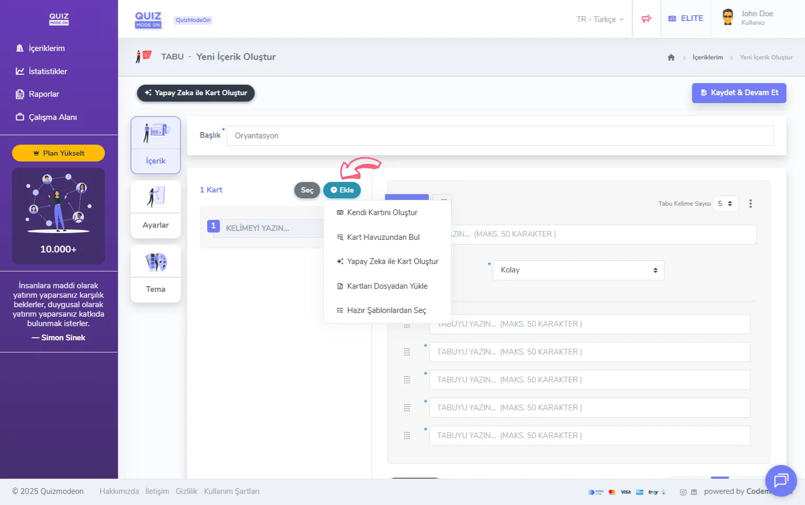Image resolution: width=805 pixels, height=505 pixels.
Task: Click the megaphone announcements icon
Action: (x=646, y=19)
